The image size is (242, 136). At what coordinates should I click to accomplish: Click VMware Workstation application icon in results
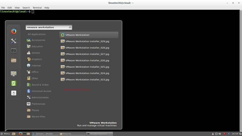(63, 35)
